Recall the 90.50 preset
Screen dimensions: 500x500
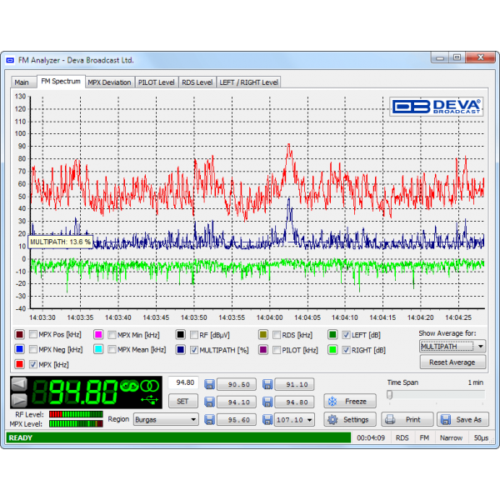click(237, 384)
